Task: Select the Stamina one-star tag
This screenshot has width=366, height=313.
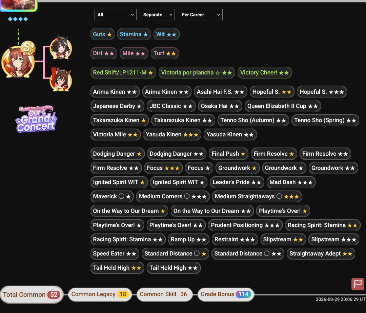Action: click(134, 34)
